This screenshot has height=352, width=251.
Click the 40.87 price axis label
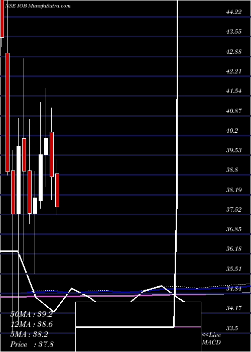(234, 111)
